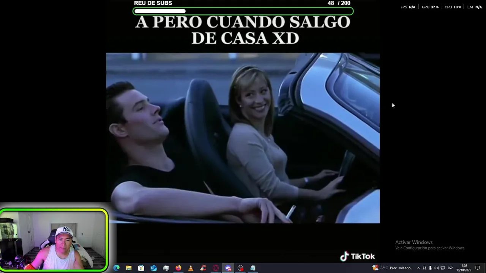Show hidden system tray icons
Image resolution: width=486 pixels, height=273 pixels.
[418, 268]
